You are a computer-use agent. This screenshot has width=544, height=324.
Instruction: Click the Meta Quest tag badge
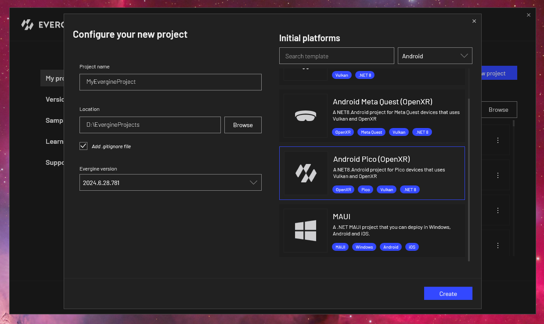click(371, 132)
